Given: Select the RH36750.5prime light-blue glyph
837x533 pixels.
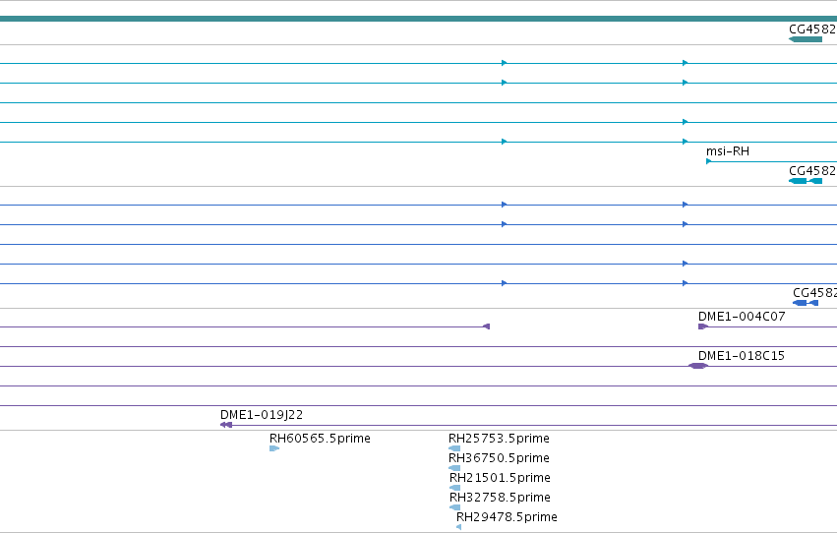Looking at the screenshot, I should pyautogui.click(x=454, y=468).
